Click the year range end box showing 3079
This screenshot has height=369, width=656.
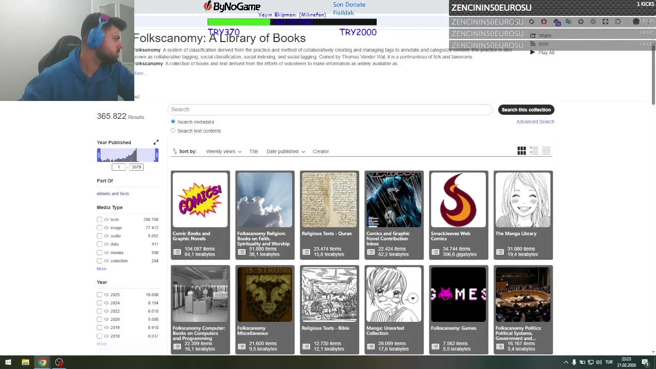click(x=136, y=167)
